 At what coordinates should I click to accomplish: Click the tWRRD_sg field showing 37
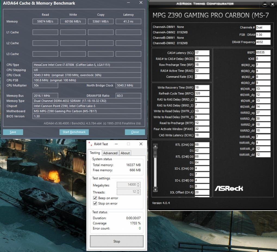263,113
